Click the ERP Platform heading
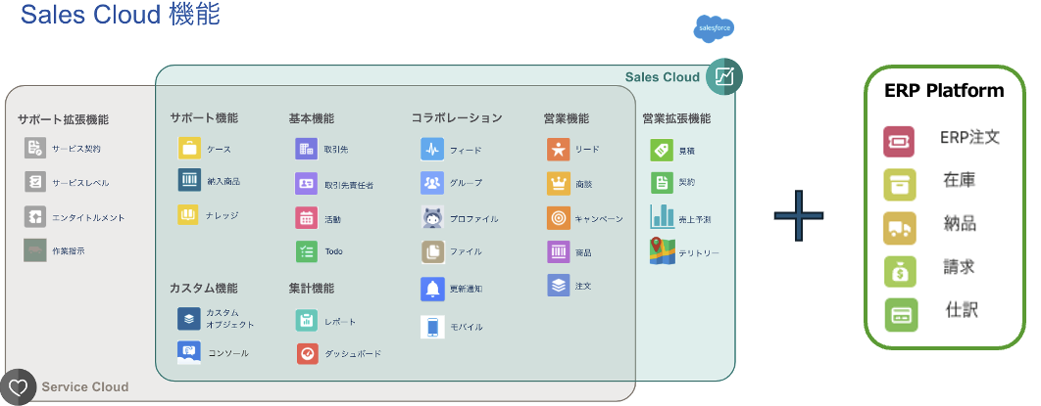 [944, 91]
